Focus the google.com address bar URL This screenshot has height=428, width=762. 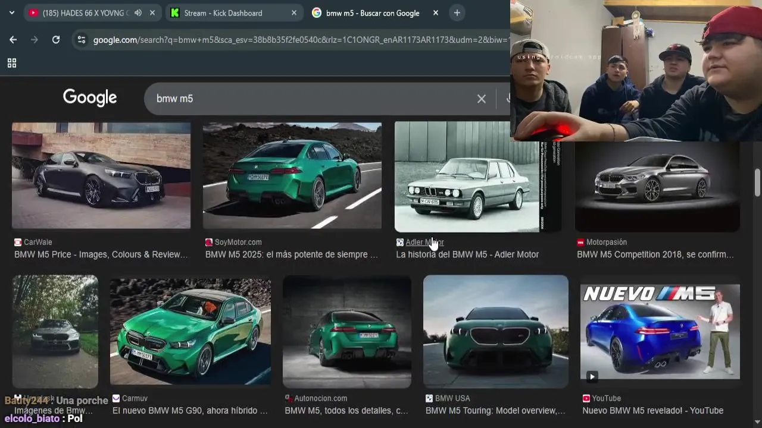click(301, 40)
